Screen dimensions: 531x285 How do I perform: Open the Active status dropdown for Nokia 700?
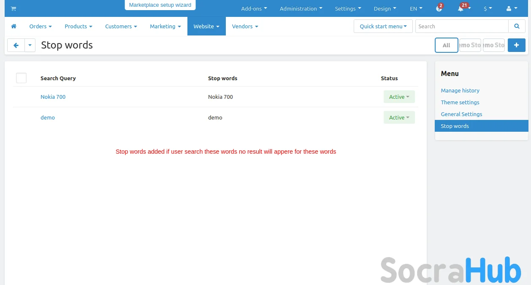(399, 97)
